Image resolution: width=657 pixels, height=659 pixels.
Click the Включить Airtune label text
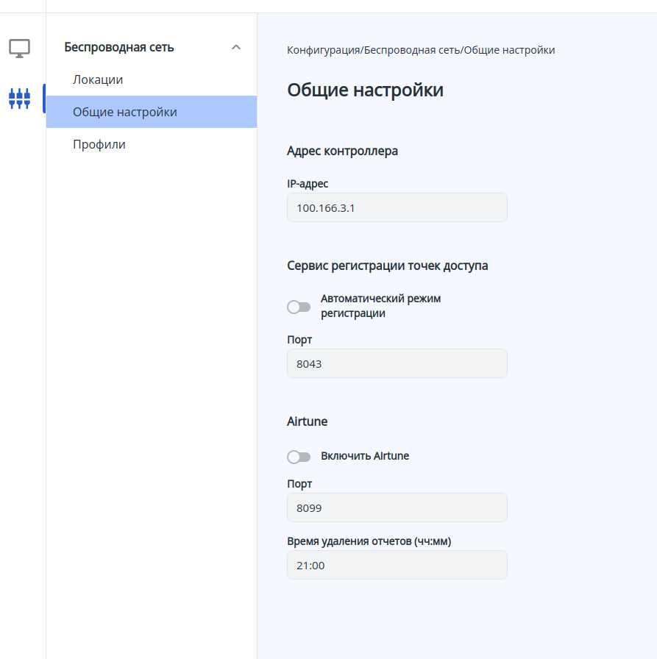pyautogui.click(x=365, y=456)
